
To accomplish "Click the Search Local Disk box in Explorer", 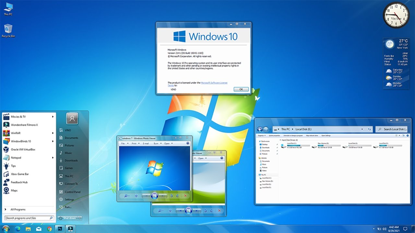I will (x=391, y=129).
